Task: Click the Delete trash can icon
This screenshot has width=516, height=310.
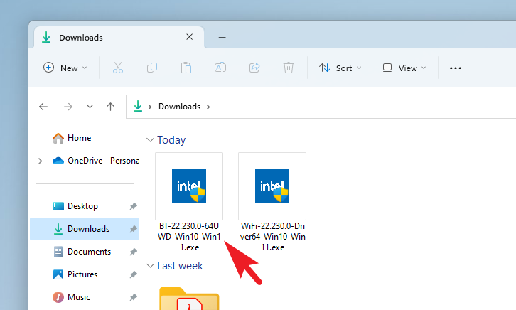Action: tap(289, 68)
